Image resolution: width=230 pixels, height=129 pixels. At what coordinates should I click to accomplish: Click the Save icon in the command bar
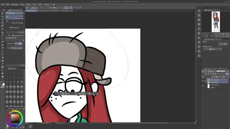click(36, 8)
